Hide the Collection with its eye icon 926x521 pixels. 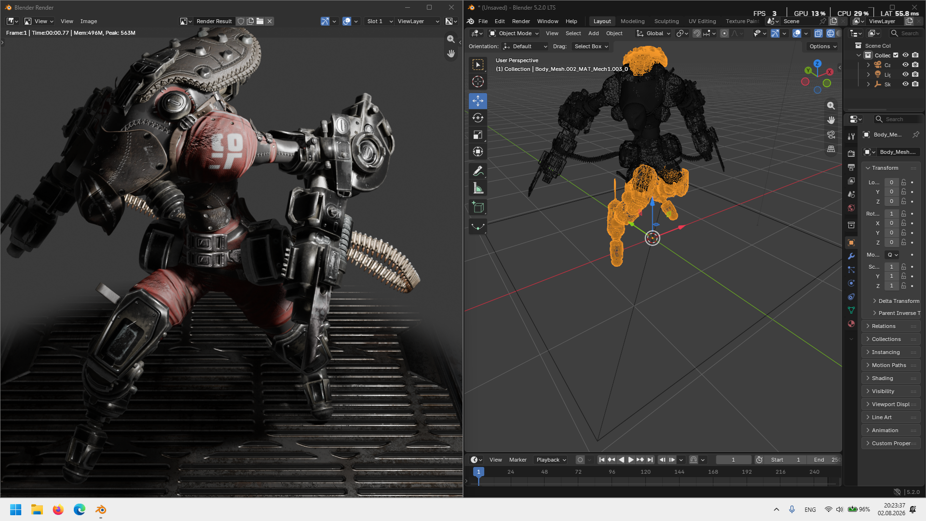point(905,55)
